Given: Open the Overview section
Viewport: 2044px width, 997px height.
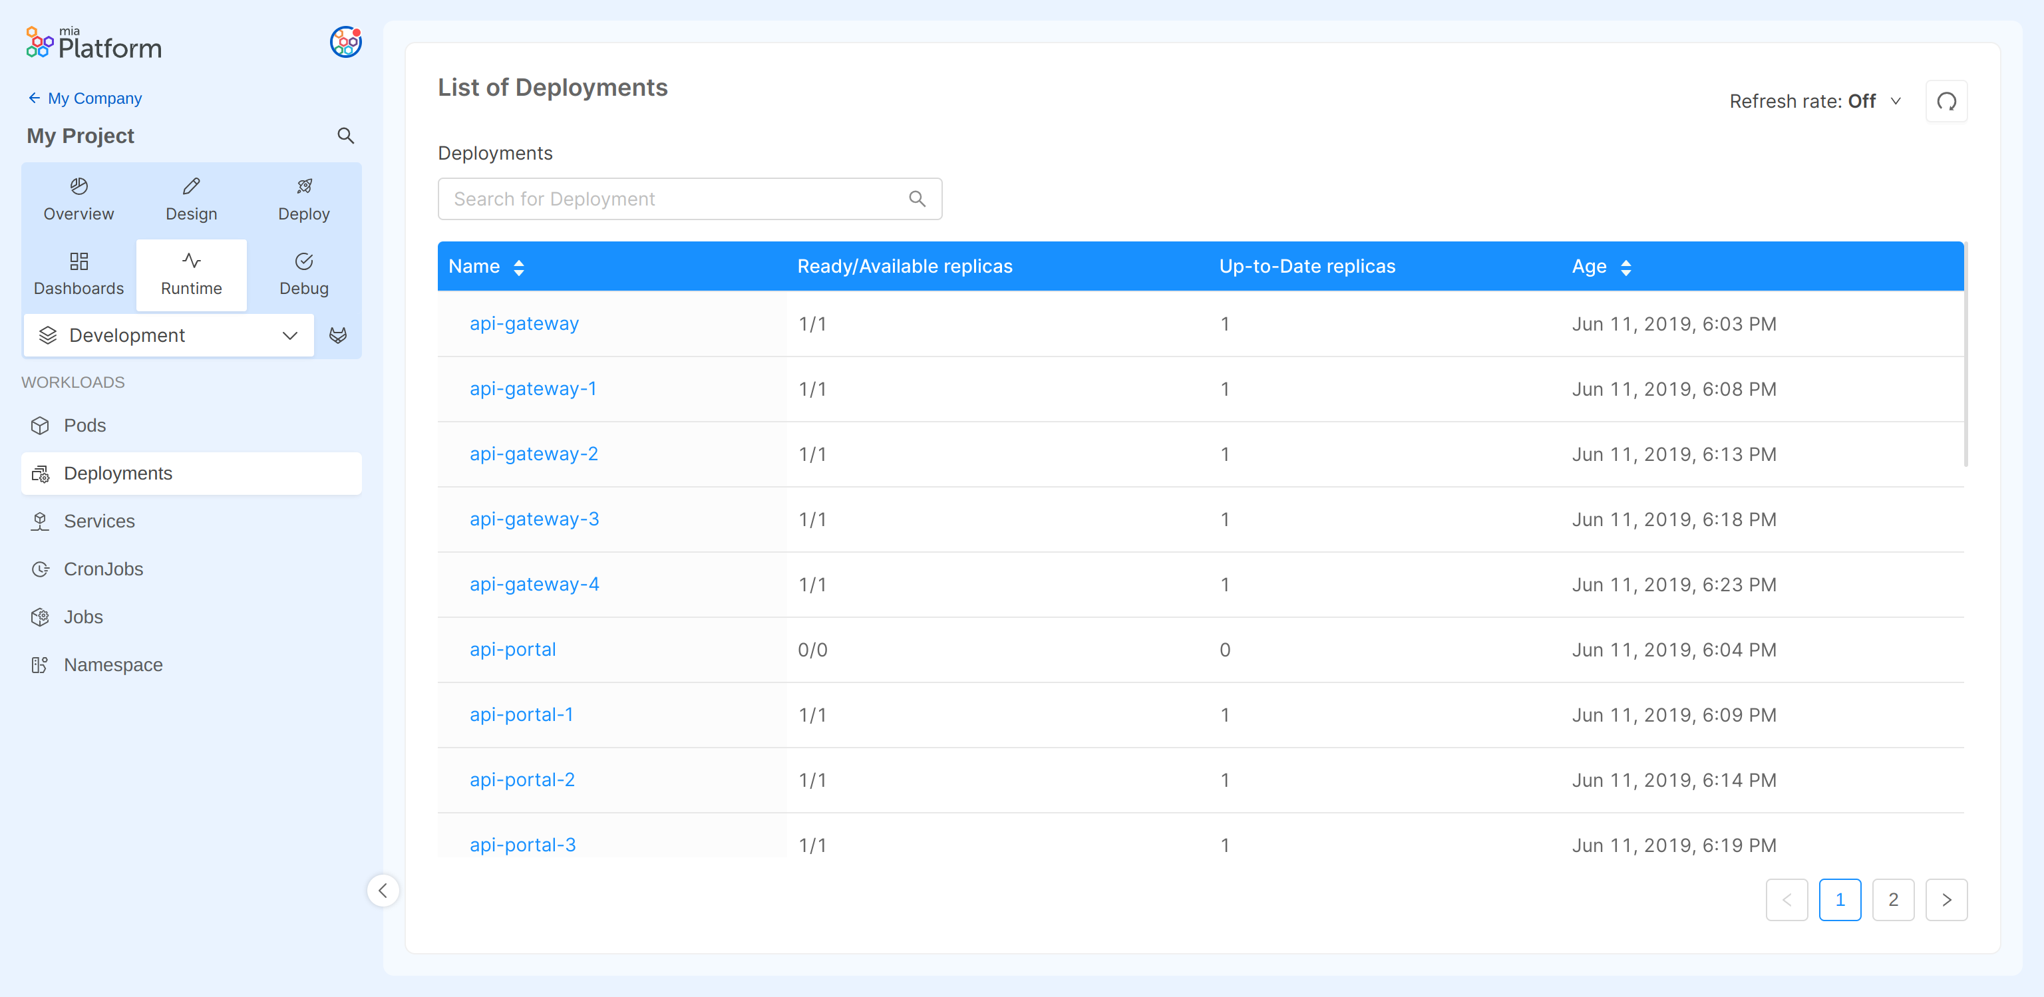Looking at the screenshot, I should [78, 198].
